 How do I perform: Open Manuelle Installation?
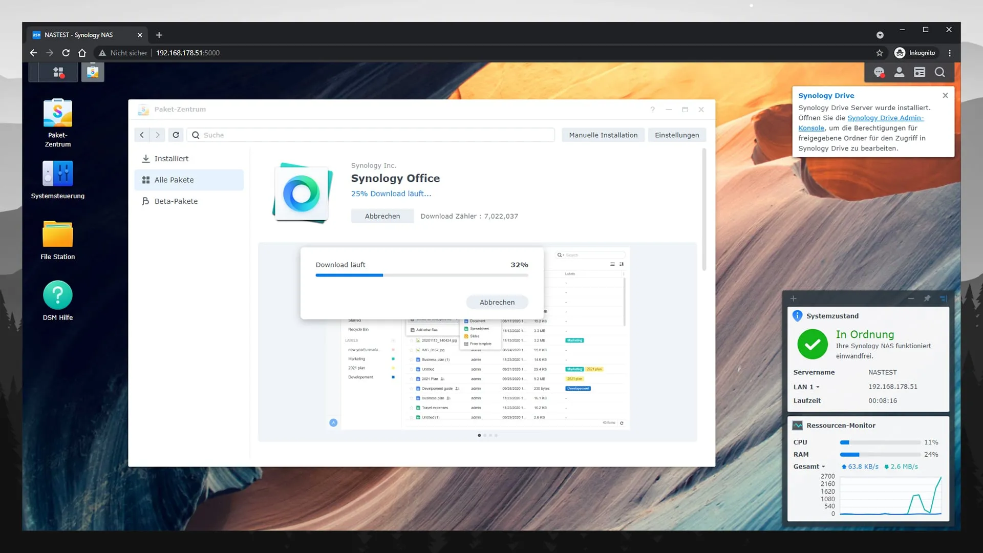(603, 135)
